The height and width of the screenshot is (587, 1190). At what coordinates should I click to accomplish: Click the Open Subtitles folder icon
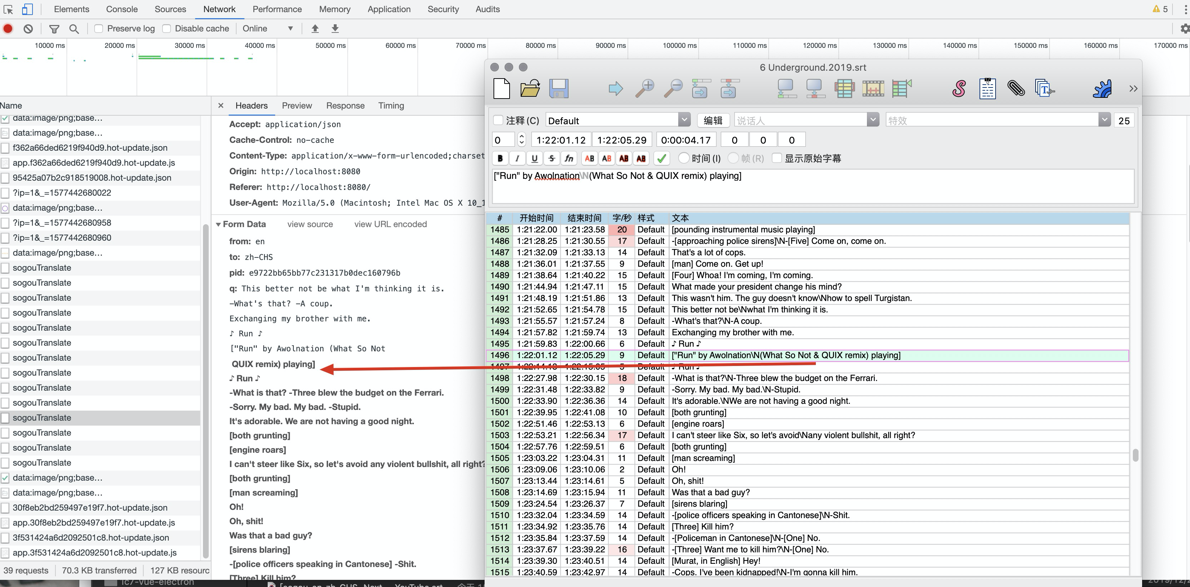point(530,88)
